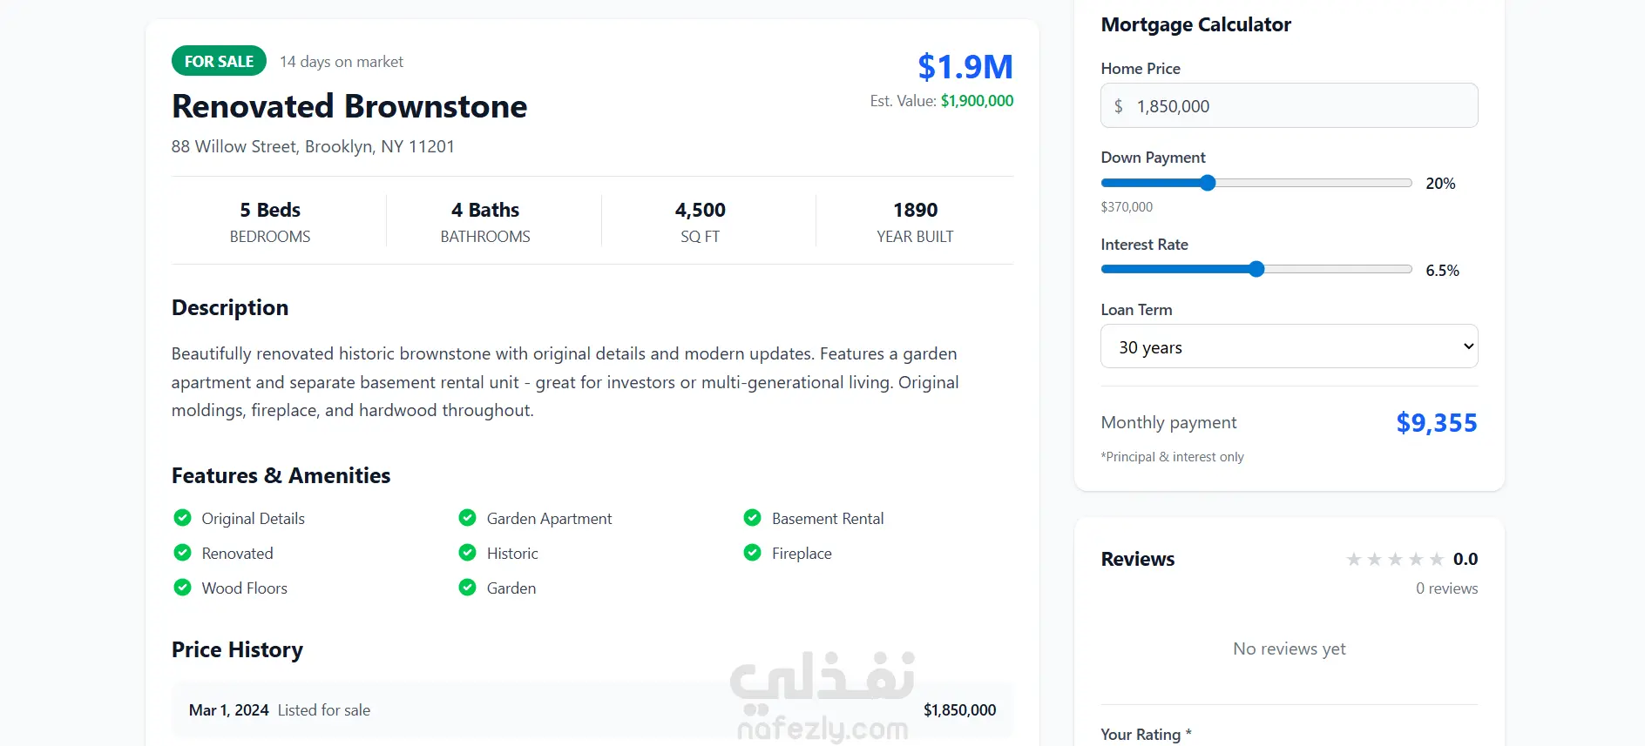Click the estimated value $1,900,000
The width and height of the screenshot is (1645, 746).
pos(977,101)
